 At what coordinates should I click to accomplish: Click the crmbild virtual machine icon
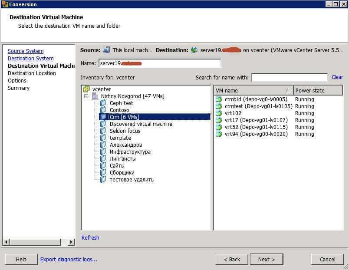[219, 99]
